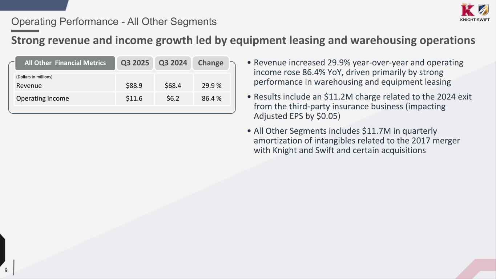
Task: Select the Q3 2025 column header
Action: point(135,63)
